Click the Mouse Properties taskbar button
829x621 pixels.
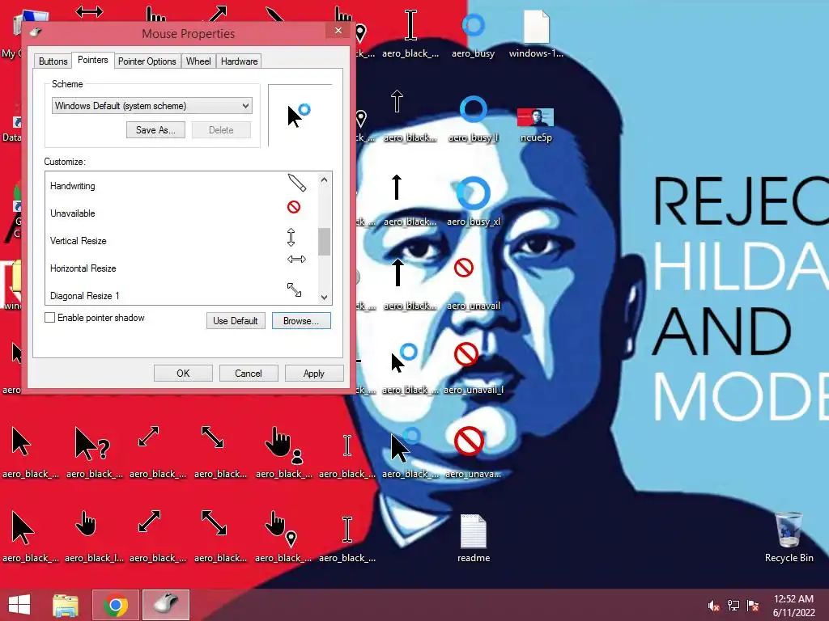166,605
